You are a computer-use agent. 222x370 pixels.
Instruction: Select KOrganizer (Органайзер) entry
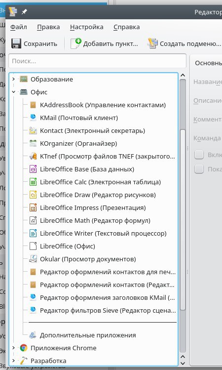click(x=78, y=143)
